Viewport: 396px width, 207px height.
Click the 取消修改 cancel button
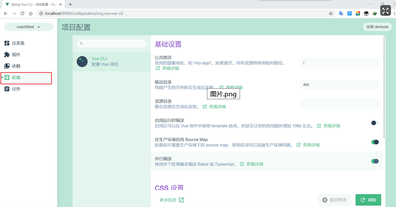[x=335, y=200]
